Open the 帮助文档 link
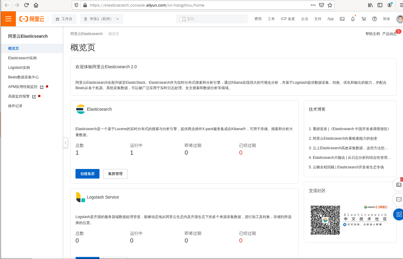This screenshot has height=259, width=403. coord(372,34)
